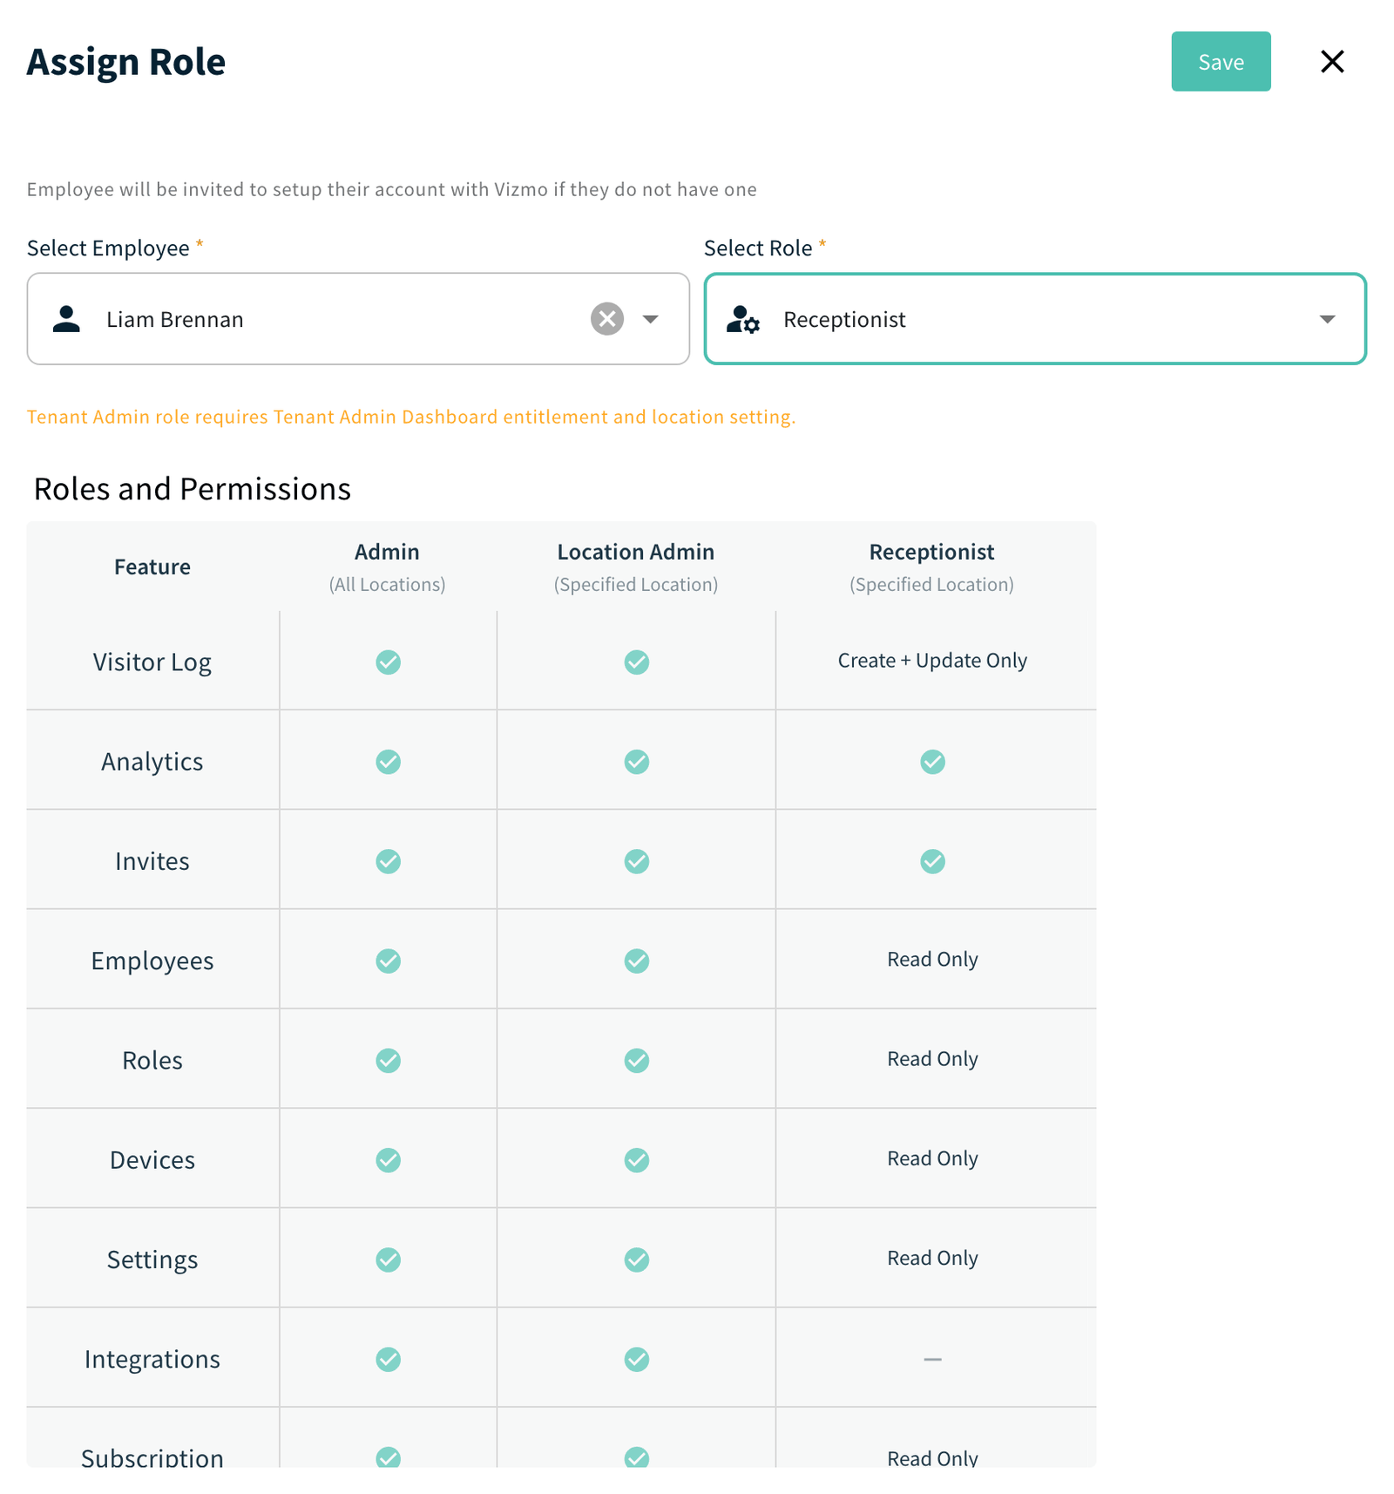Image resolution: width=1394 pixels, height=1494 pixels.
Task: Click Admin checkmark for Devices
Action: point(388,1160)
